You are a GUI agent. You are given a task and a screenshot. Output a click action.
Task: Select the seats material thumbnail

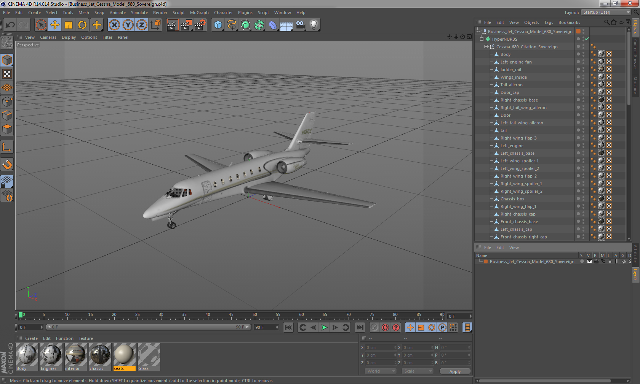[x=125, y=357]
